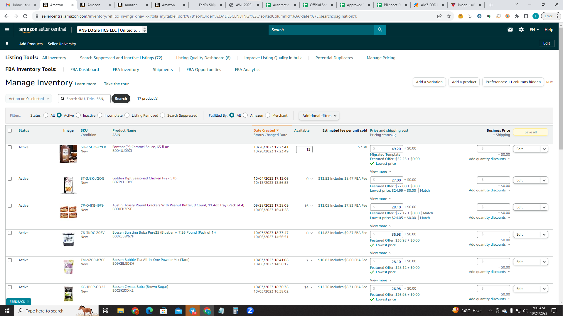Click the Add a product button

(x=464, y=82)
